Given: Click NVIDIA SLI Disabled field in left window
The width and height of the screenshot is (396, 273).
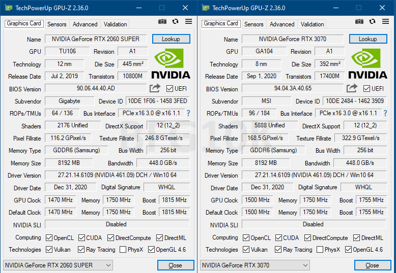Looking at the screenshot, I should (117, 224).
